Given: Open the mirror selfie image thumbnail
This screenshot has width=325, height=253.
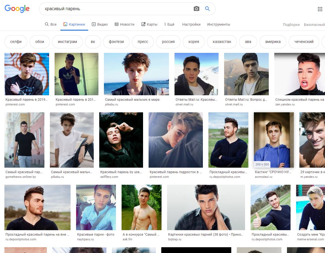Looking at the screenshot, I should click(x=76, y=74).
